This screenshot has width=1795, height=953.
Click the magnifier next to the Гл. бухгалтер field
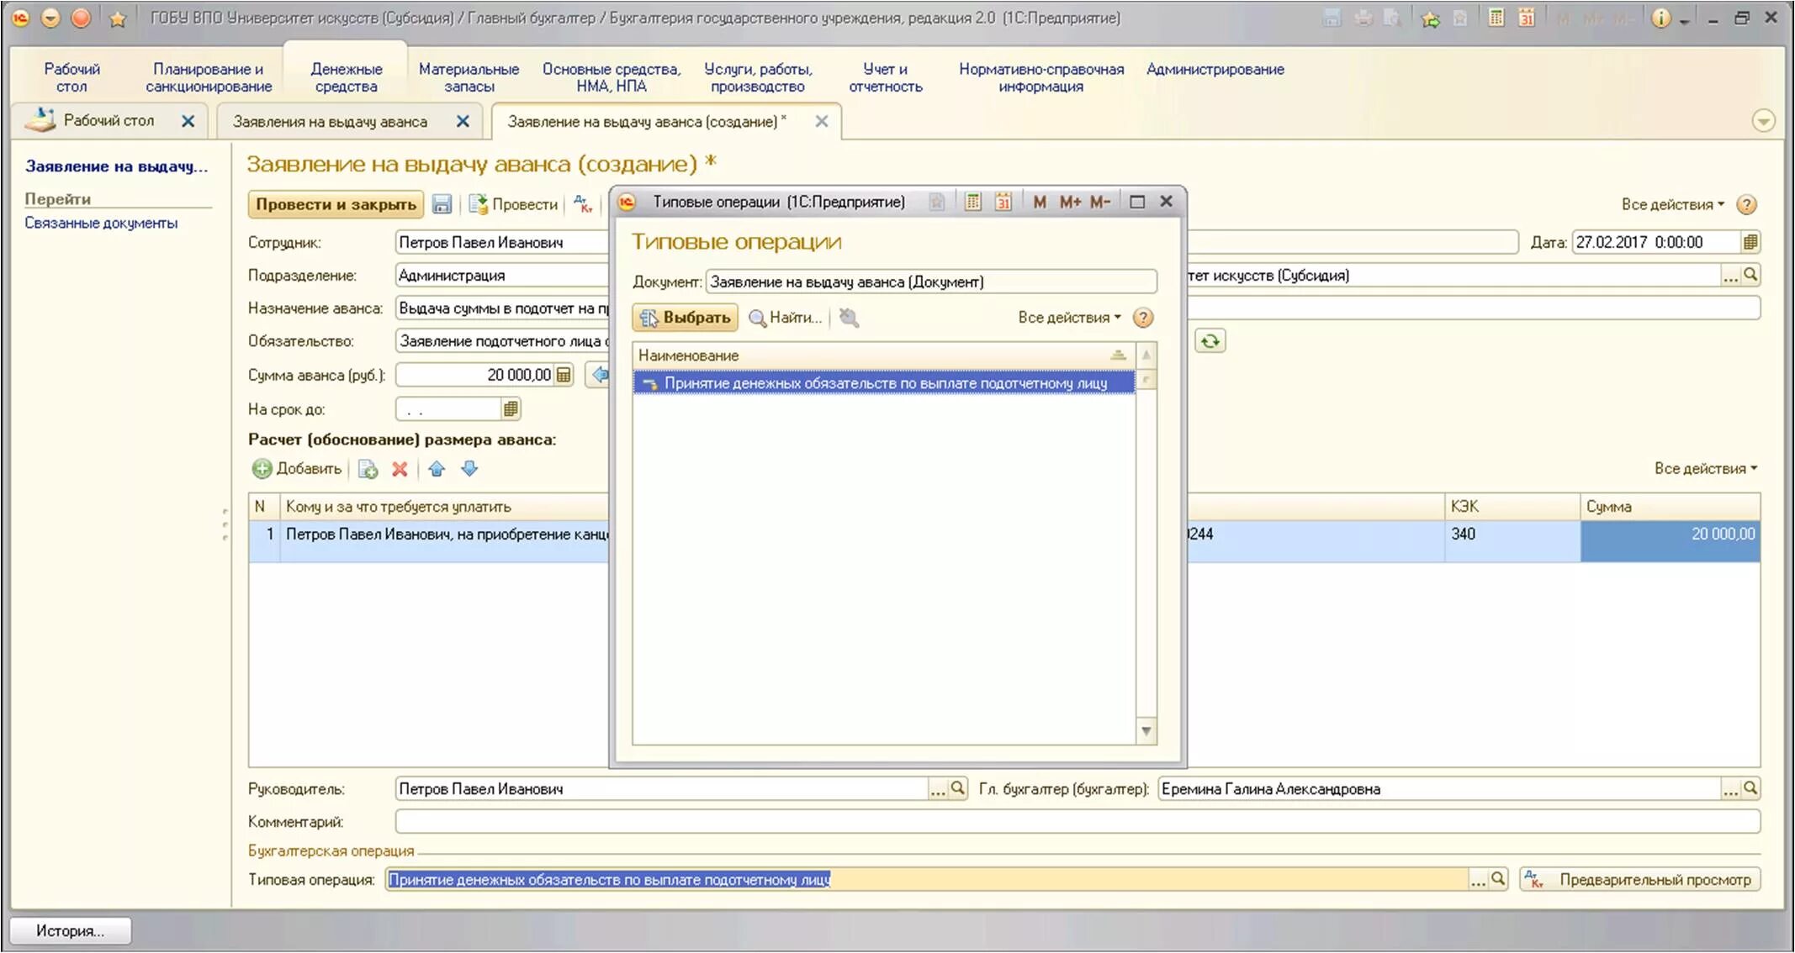[1750, 788]
